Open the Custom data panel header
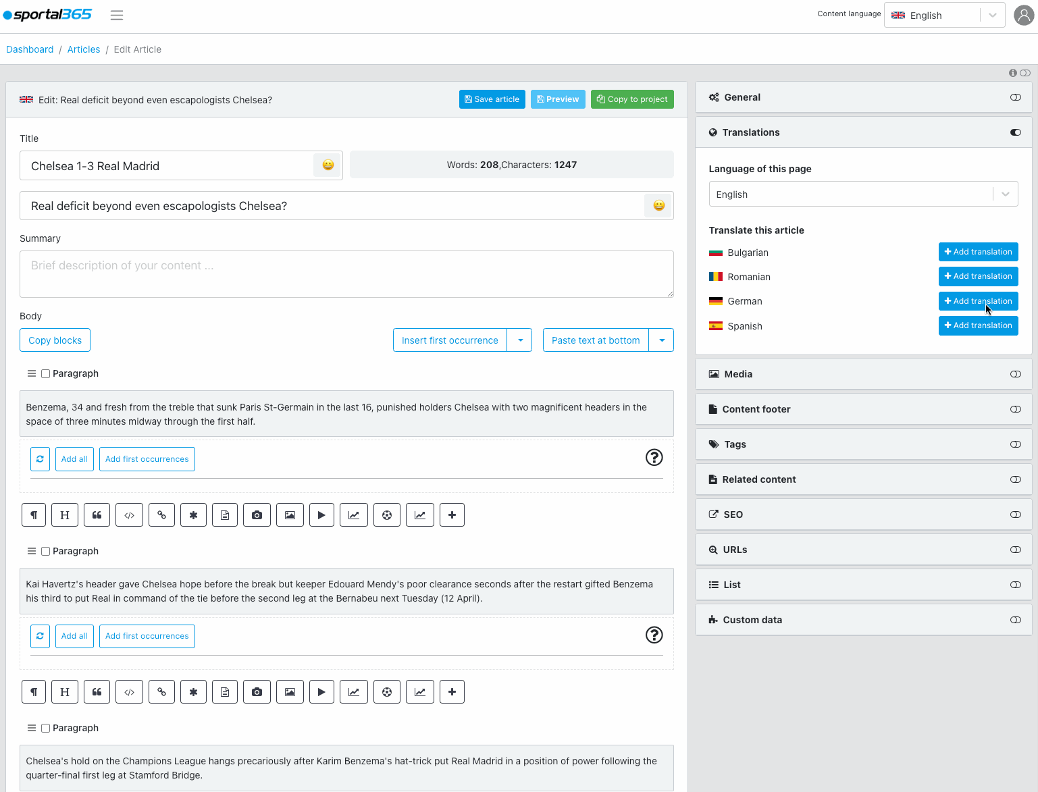The height and width of the screenshot is (792, 1038). click(x=863, y=620)
